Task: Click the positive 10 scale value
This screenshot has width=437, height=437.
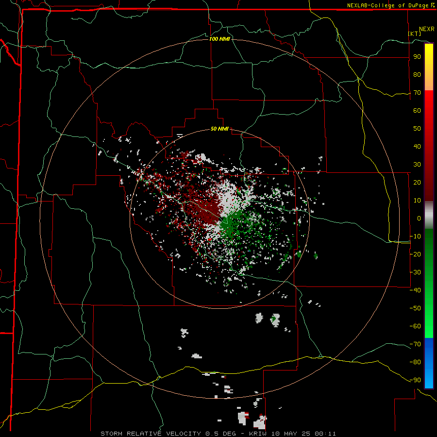Action: pyautogui.click(x=417, y=201)
